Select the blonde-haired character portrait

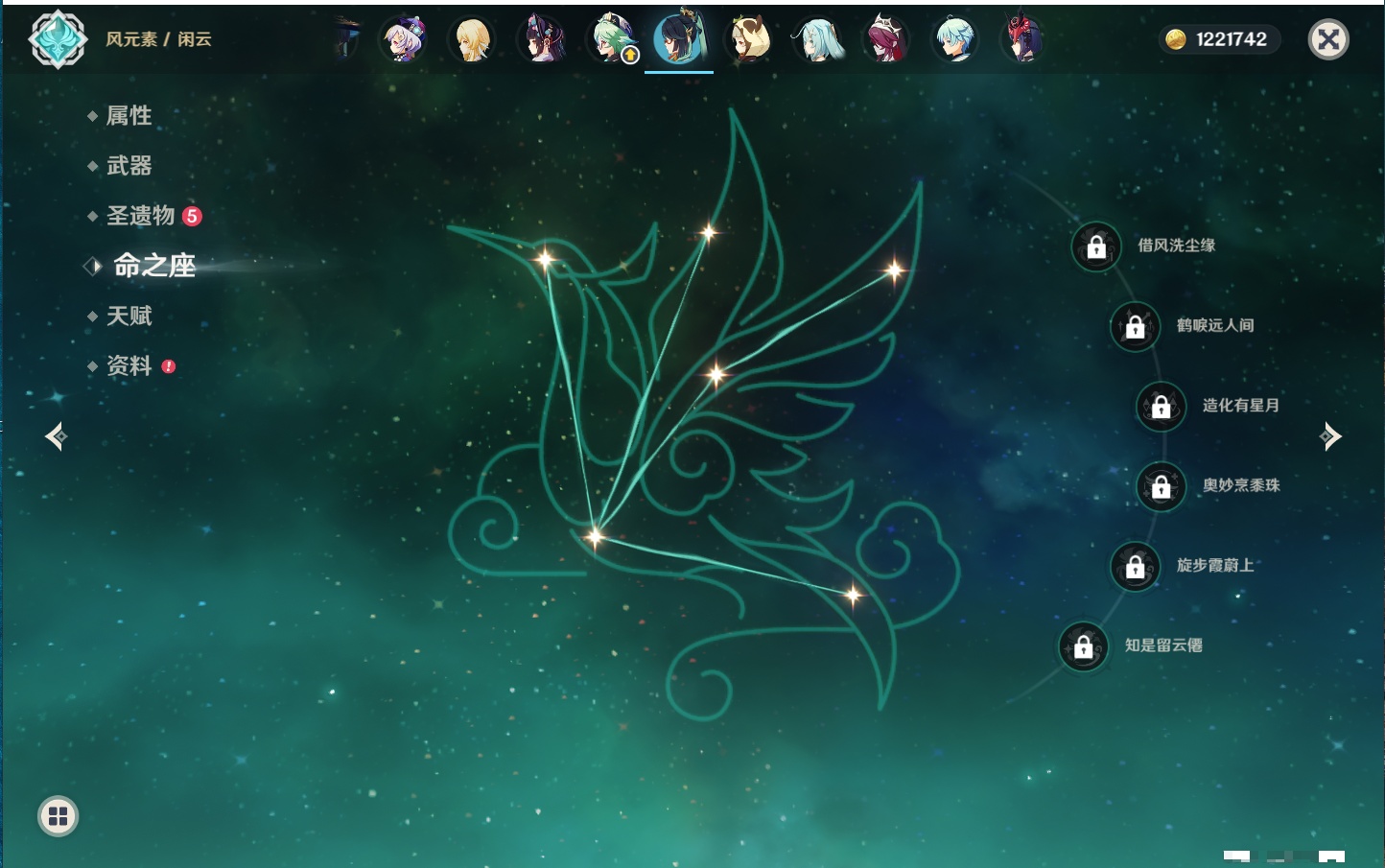472,40
